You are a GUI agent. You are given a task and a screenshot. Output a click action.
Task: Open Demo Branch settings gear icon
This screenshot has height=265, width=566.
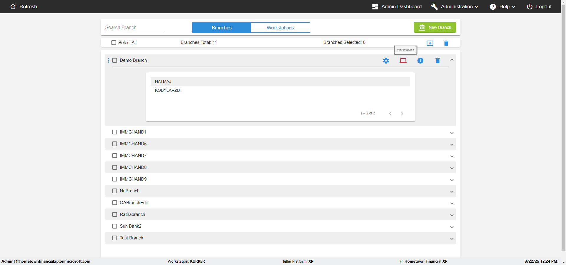[x=386, y=61]
